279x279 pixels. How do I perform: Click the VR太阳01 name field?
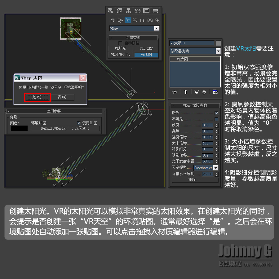point(192,43)
